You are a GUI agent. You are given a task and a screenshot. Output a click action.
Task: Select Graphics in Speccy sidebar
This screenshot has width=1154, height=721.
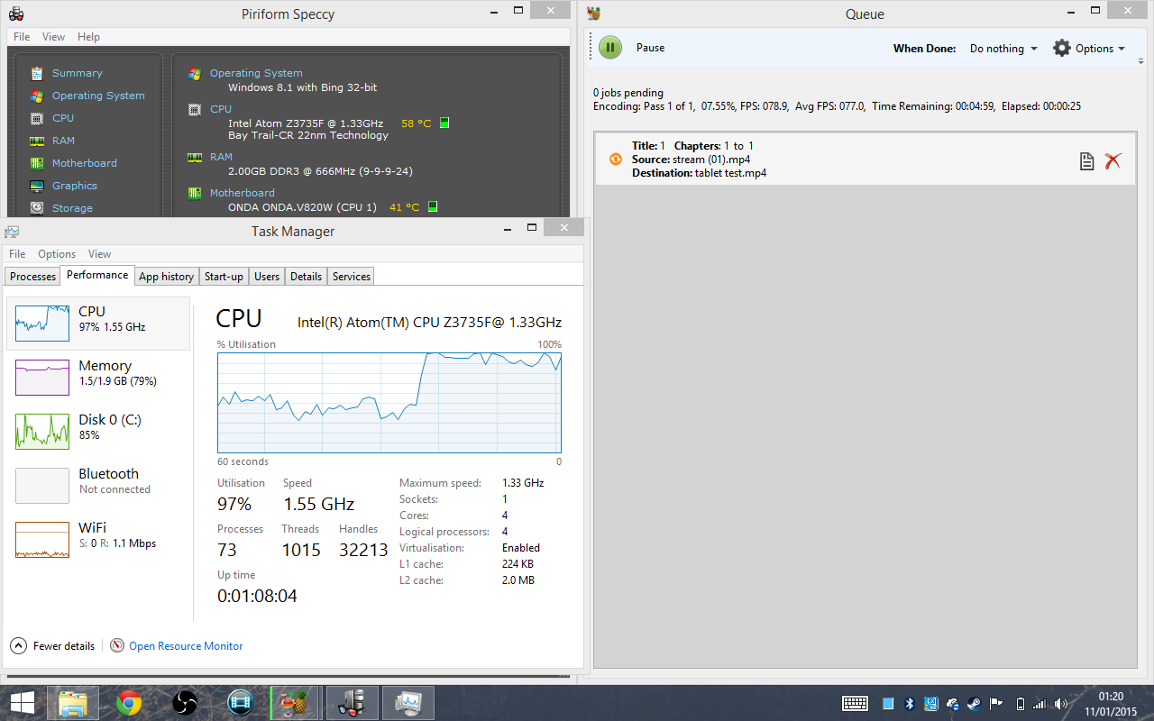pyautogui.click(x=75, y=186)
